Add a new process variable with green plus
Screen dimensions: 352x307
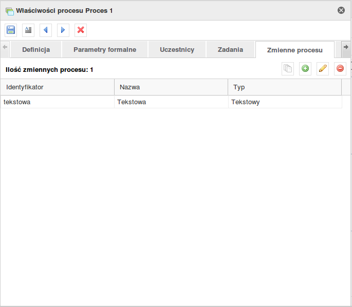coord(305,69)
